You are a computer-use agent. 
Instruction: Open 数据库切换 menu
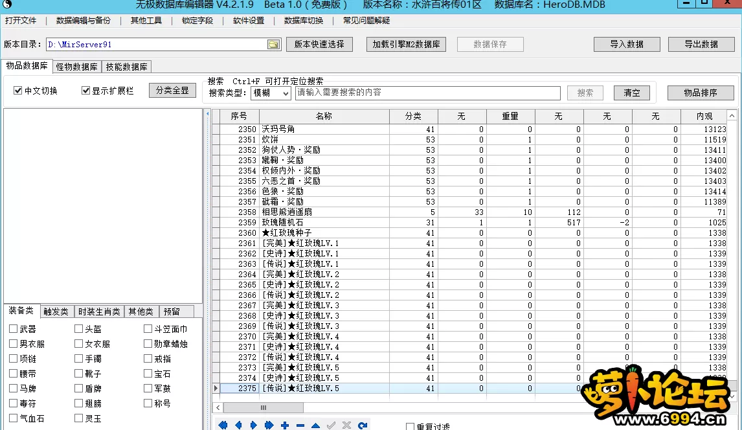click(304, 21)
